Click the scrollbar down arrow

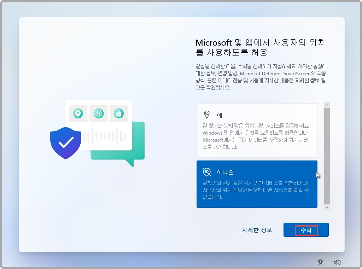point(326,207)
